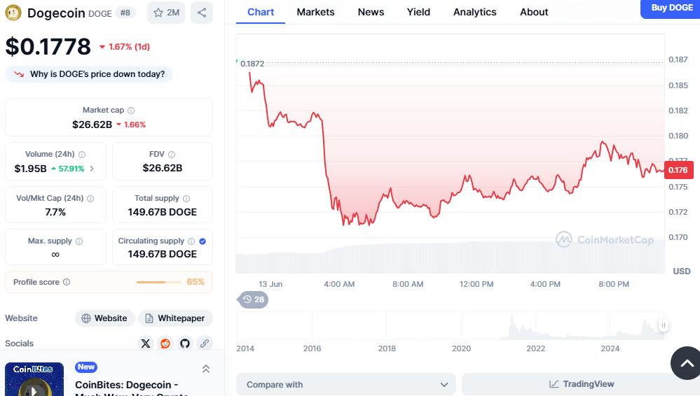Collapse the CoinBites panel with double chevron

click(206, 369)
